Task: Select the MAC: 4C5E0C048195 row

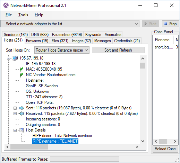Action: (x=44, y=69)
